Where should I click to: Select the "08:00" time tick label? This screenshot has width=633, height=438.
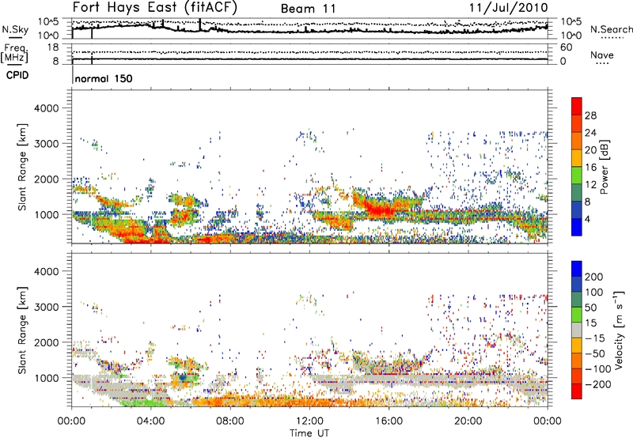(x=230, y=421)
